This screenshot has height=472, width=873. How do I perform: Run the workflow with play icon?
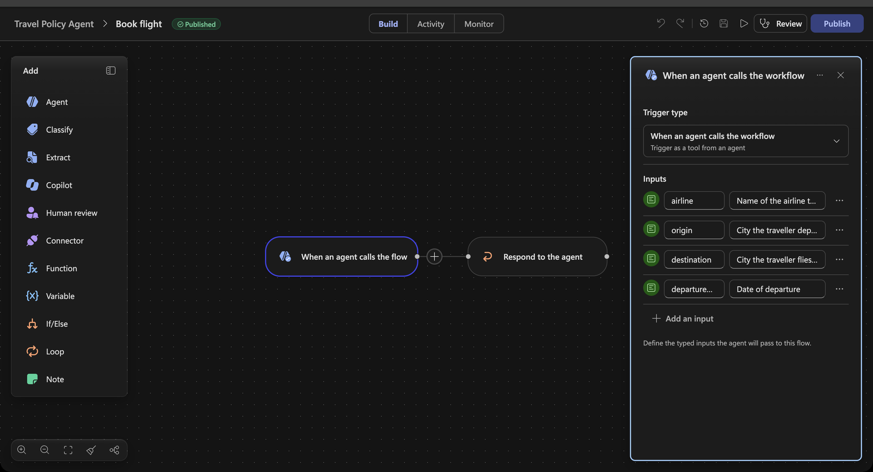(x=743, y=23)
